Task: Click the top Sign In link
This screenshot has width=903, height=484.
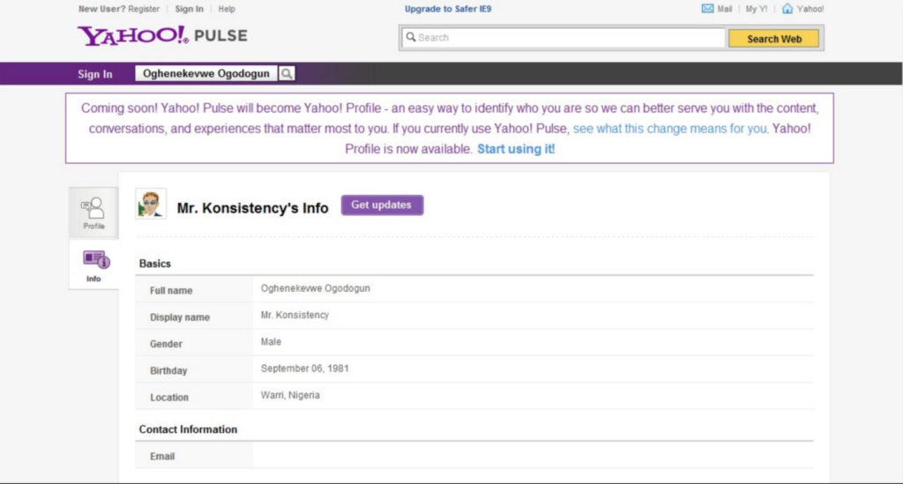Action: point(189,9)
